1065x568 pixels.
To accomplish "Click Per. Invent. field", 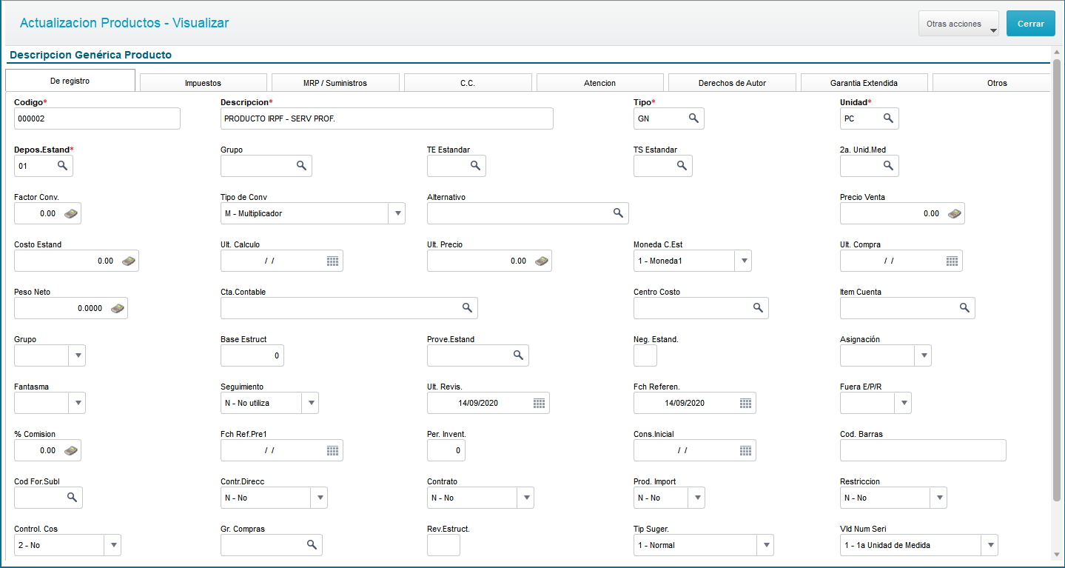I will [x=446, y=450].
